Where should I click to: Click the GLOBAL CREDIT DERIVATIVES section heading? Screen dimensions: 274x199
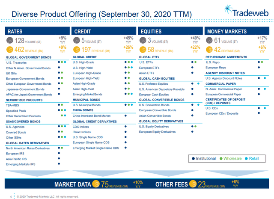(95, 122)
